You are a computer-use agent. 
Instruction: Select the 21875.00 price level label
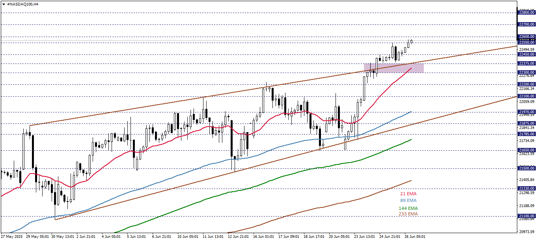[x=526, y=123]
